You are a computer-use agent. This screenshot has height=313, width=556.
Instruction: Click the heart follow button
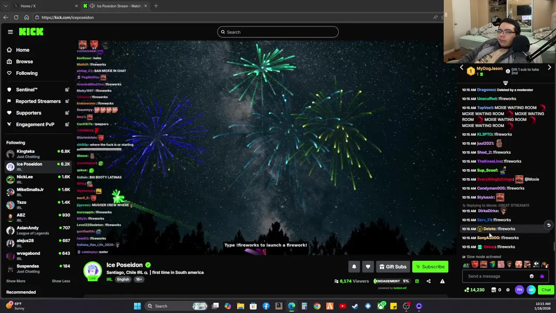(x=368, y=267)
